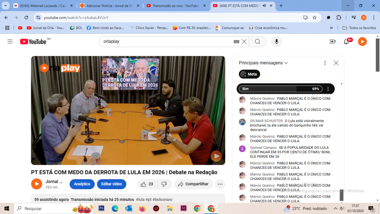The width and height of the screenshot is (380, 214).
Task: Open Windows Start menu
Action: (7, 208)
